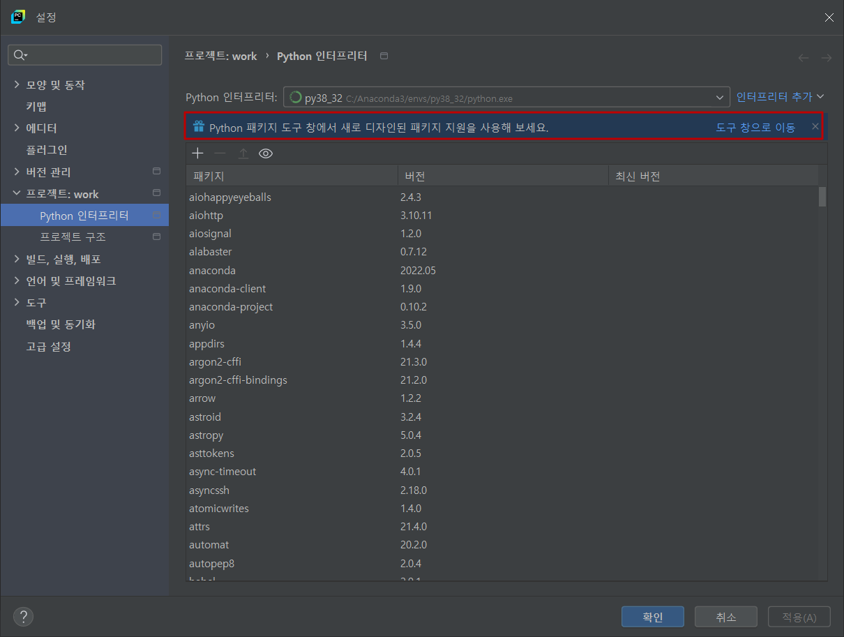844x637 pixels.
Task: Expand the 언어 및 프레임워크 section
Action: pos(17,281)
